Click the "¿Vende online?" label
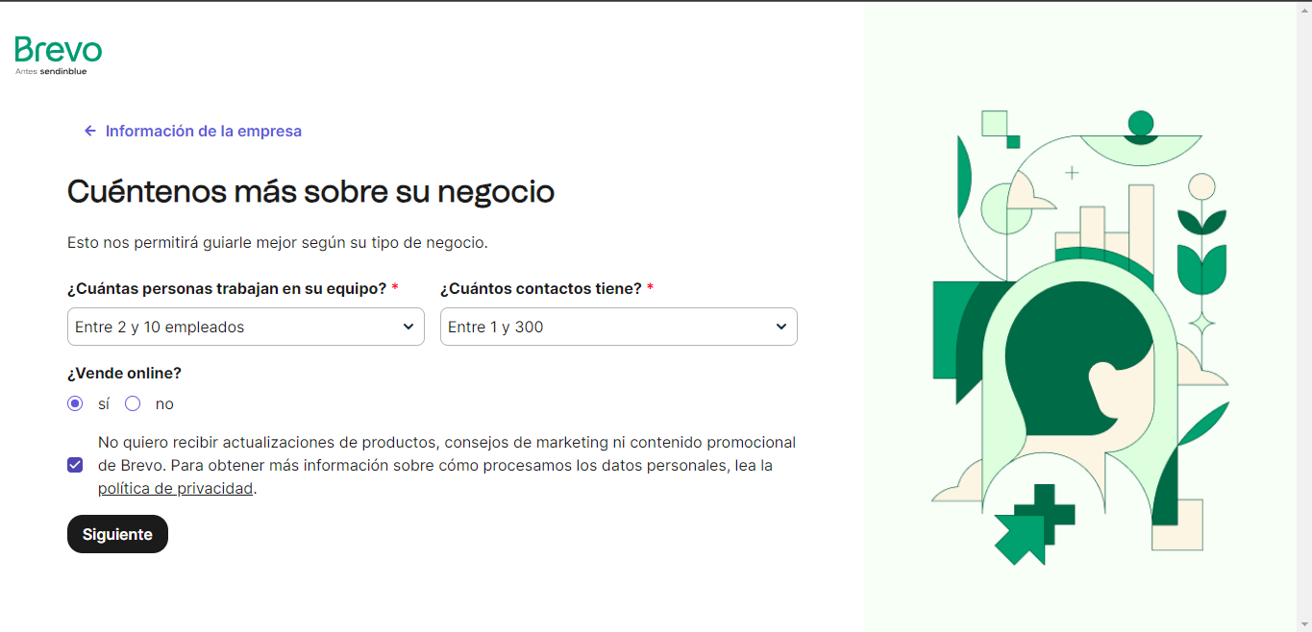The height and width of the screenshot is (632, 1312). tap(124, 373)
